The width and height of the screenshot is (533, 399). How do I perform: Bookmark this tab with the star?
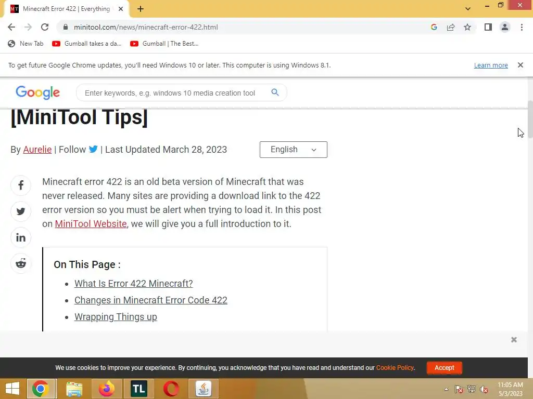tap(467, 27)
